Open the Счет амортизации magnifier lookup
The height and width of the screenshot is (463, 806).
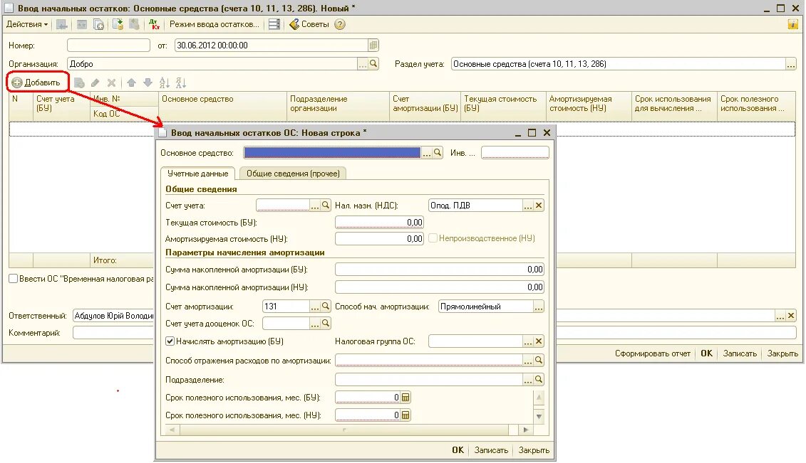point(326,307)
